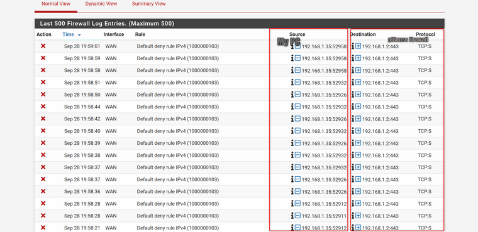Click the red X action icon at 19:58:44
478x232 pixels.
point(43,107)
